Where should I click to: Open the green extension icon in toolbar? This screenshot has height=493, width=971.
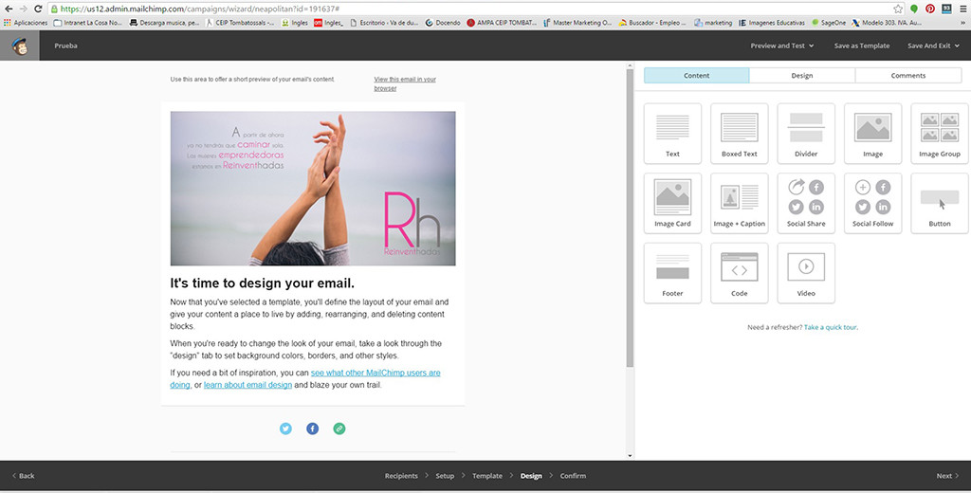[x=914, y=9]
